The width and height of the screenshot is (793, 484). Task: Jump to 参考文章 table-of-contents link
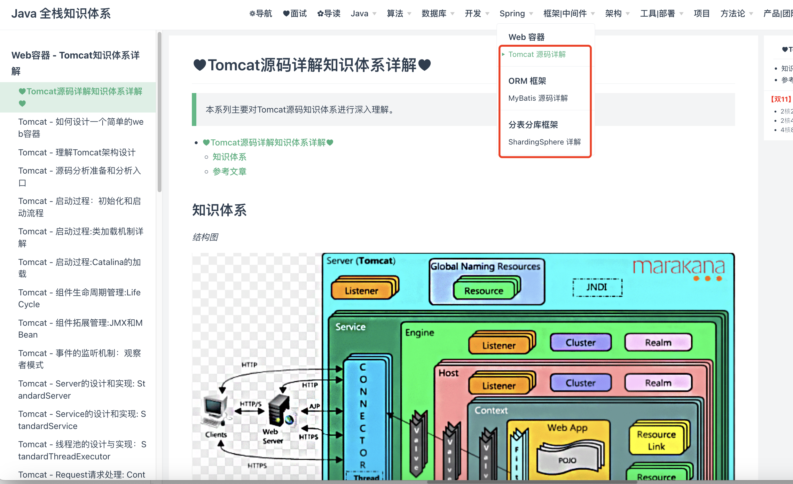(229, 172)
